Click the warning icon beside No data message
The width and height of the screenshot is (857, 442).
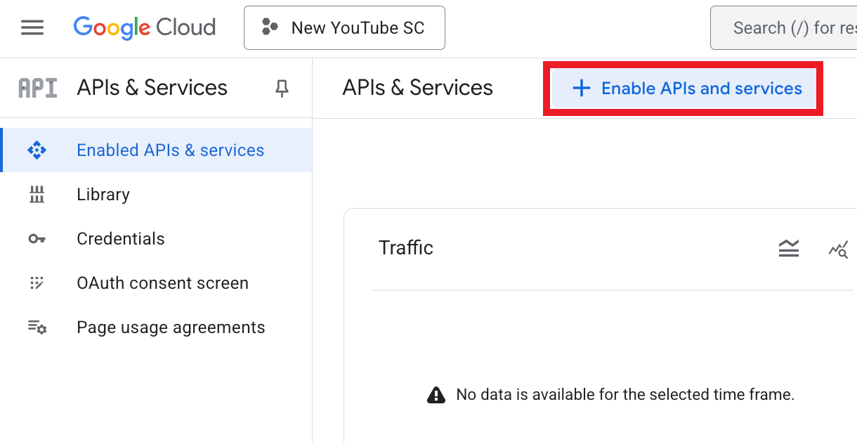pos(436,395)
